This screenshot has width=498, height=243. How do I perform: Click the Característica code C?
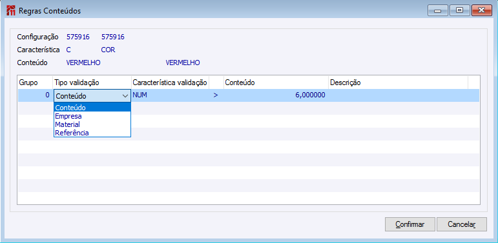(x=68, y=50)
